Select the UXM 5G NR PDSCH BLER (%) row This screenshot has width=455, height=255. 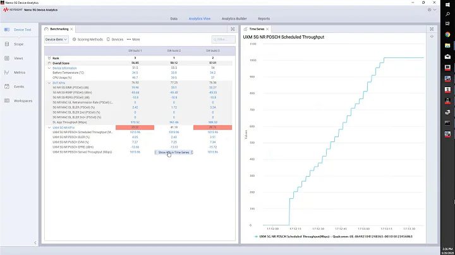point(71,137)
